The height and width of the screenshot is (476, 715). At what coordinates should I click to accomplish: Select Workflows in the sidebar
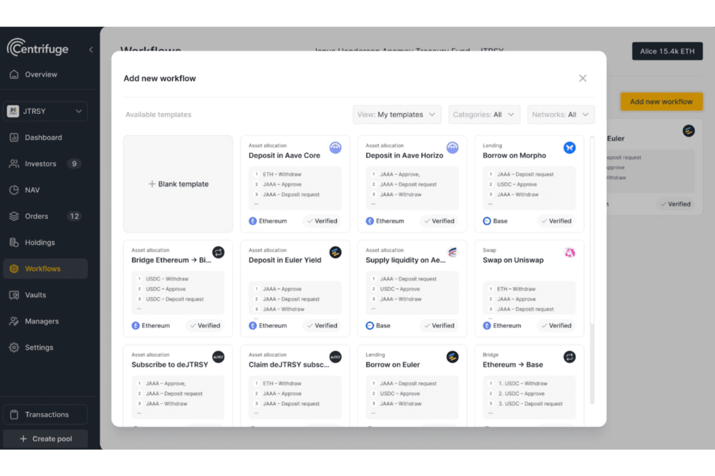click(45, 269)
